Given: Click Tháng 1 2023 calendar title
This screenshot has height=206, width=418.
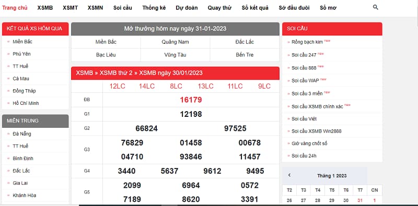Looking at the screenshot, I should 332,176.
